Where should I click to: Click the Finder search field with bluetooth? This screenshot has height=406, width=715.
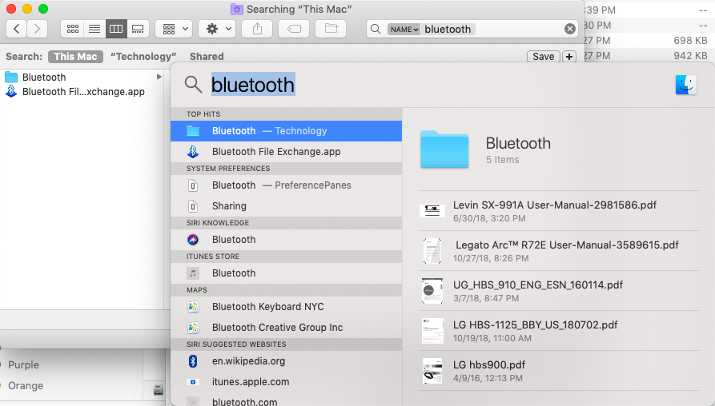(472, 29)
